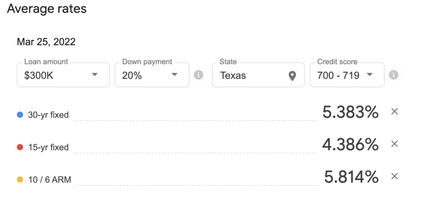This screenshot has height=197, width=422.
Task: Click the info icon beside Credit score
Action: tap(394, 75)
